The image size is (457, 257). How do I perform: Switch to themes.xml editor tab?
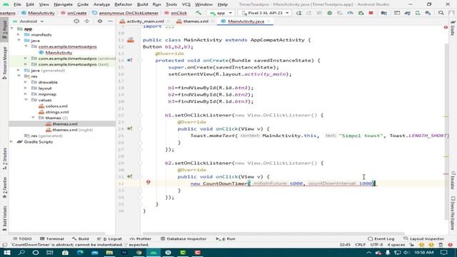195,21
